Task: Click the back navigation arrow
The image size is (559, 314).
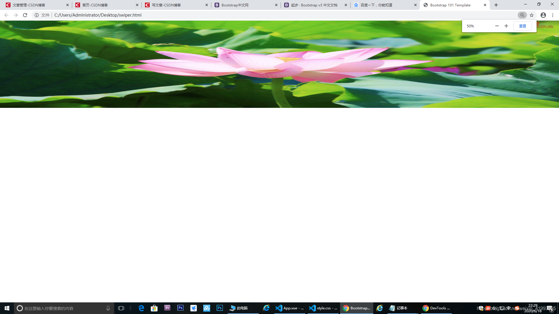Action: point(6,15)
